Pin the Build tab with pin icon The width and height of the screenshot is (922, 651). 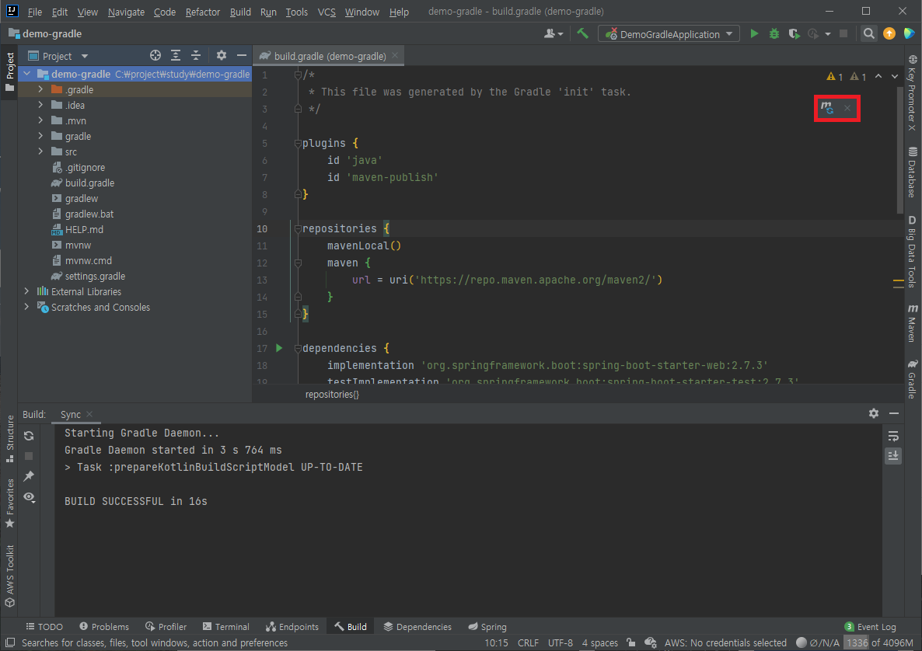pos(29,476)
